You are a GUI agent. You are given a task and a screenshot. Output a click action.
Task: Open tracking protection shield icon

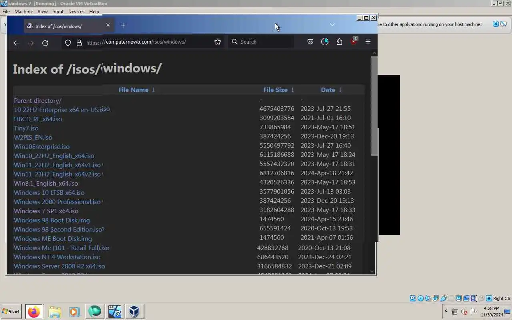[68, 43]
